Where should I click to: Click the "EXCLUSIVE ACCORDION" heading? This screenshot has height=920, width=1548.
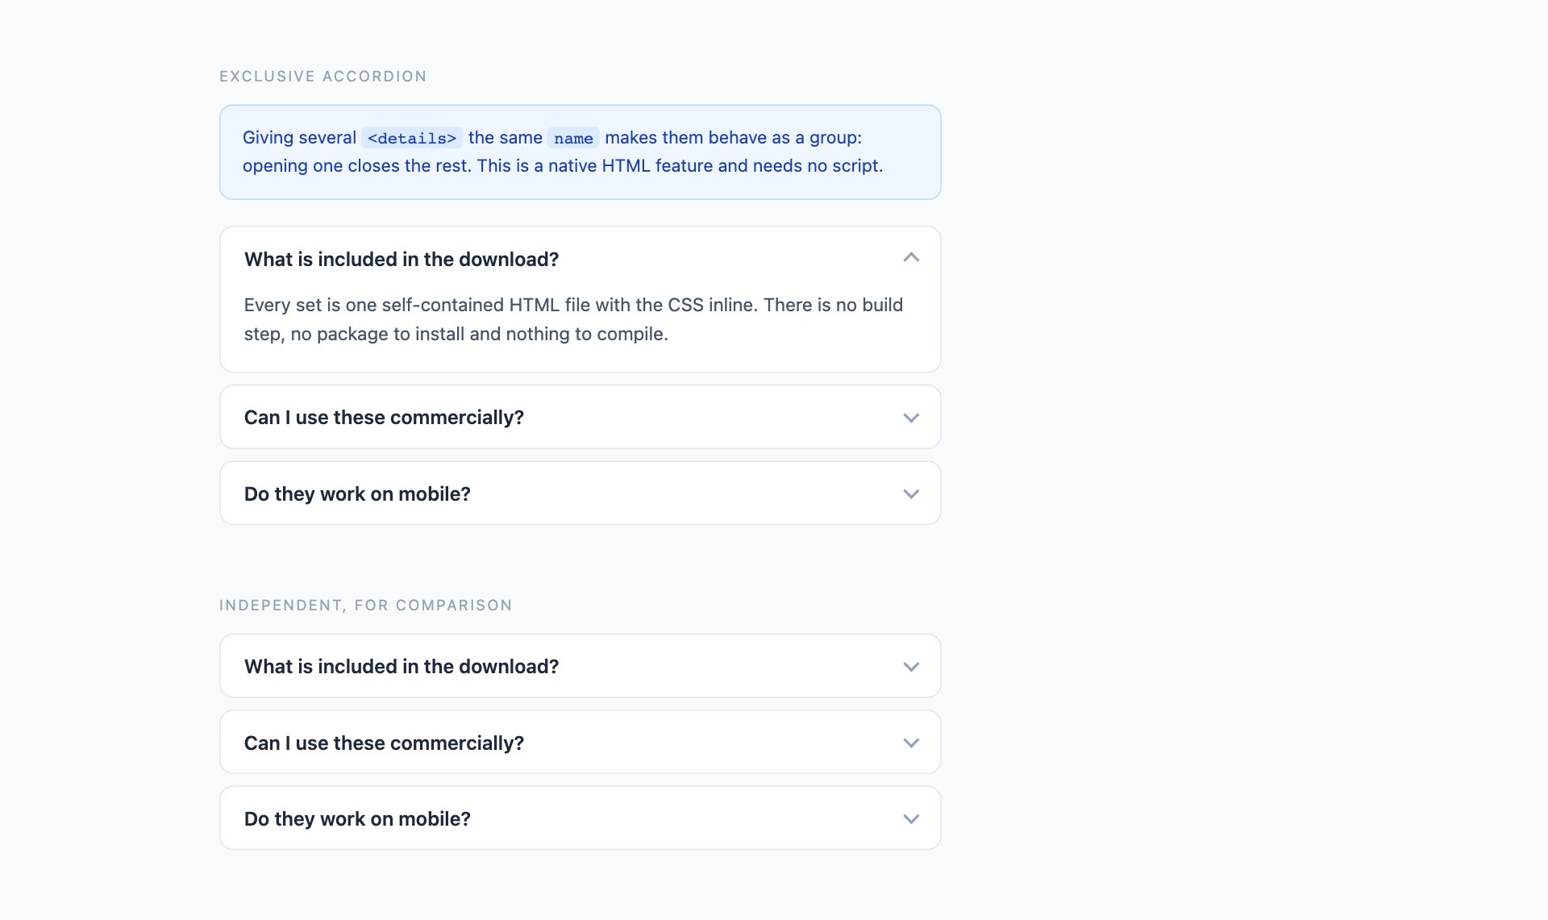coord(323,76)
